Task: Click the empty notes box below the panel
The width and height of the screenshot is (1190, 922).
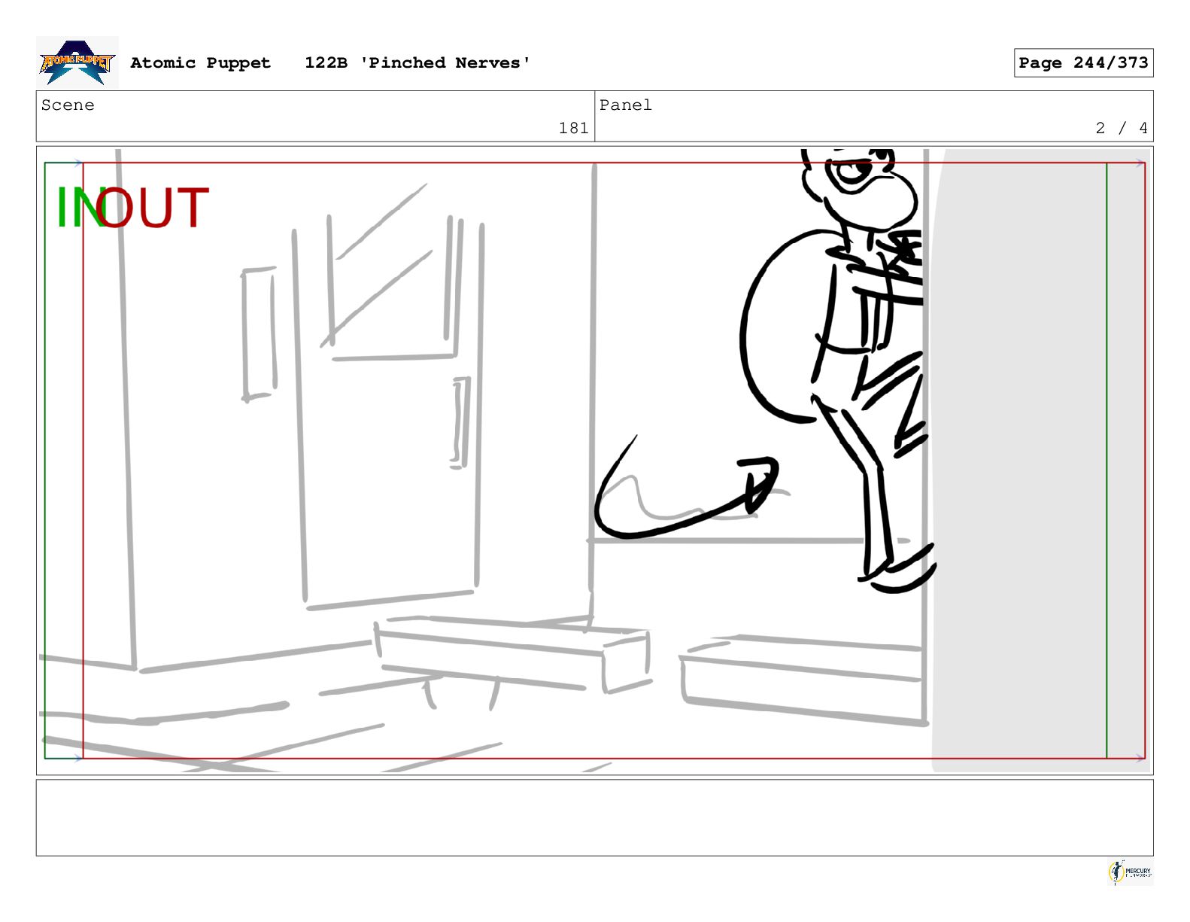Action: tap(594, 817)
